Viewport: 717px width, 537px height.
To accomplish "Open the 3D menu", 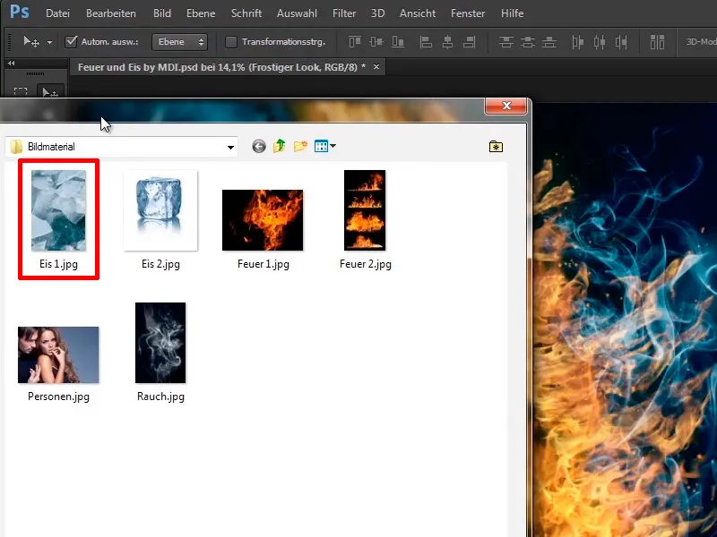I will pos(377,13).
